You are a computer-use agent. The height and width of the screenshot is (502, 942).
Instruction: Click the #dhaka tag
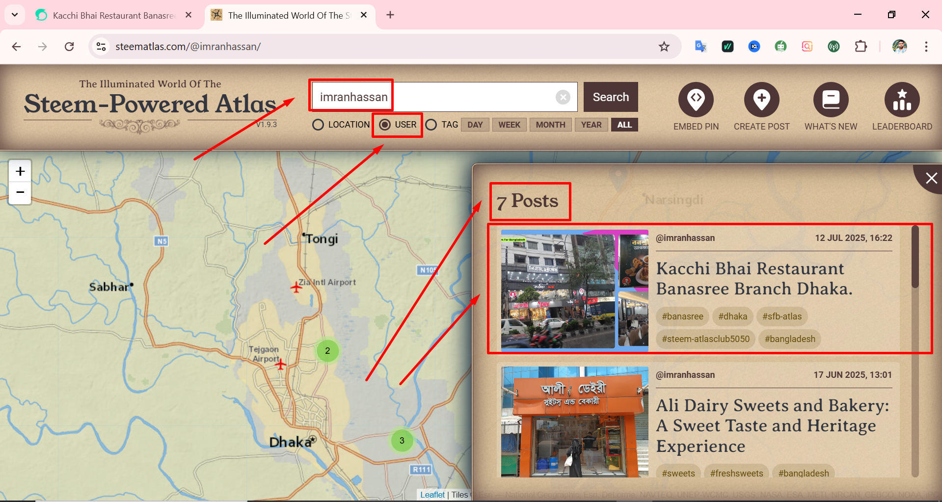tap(733, 317)
